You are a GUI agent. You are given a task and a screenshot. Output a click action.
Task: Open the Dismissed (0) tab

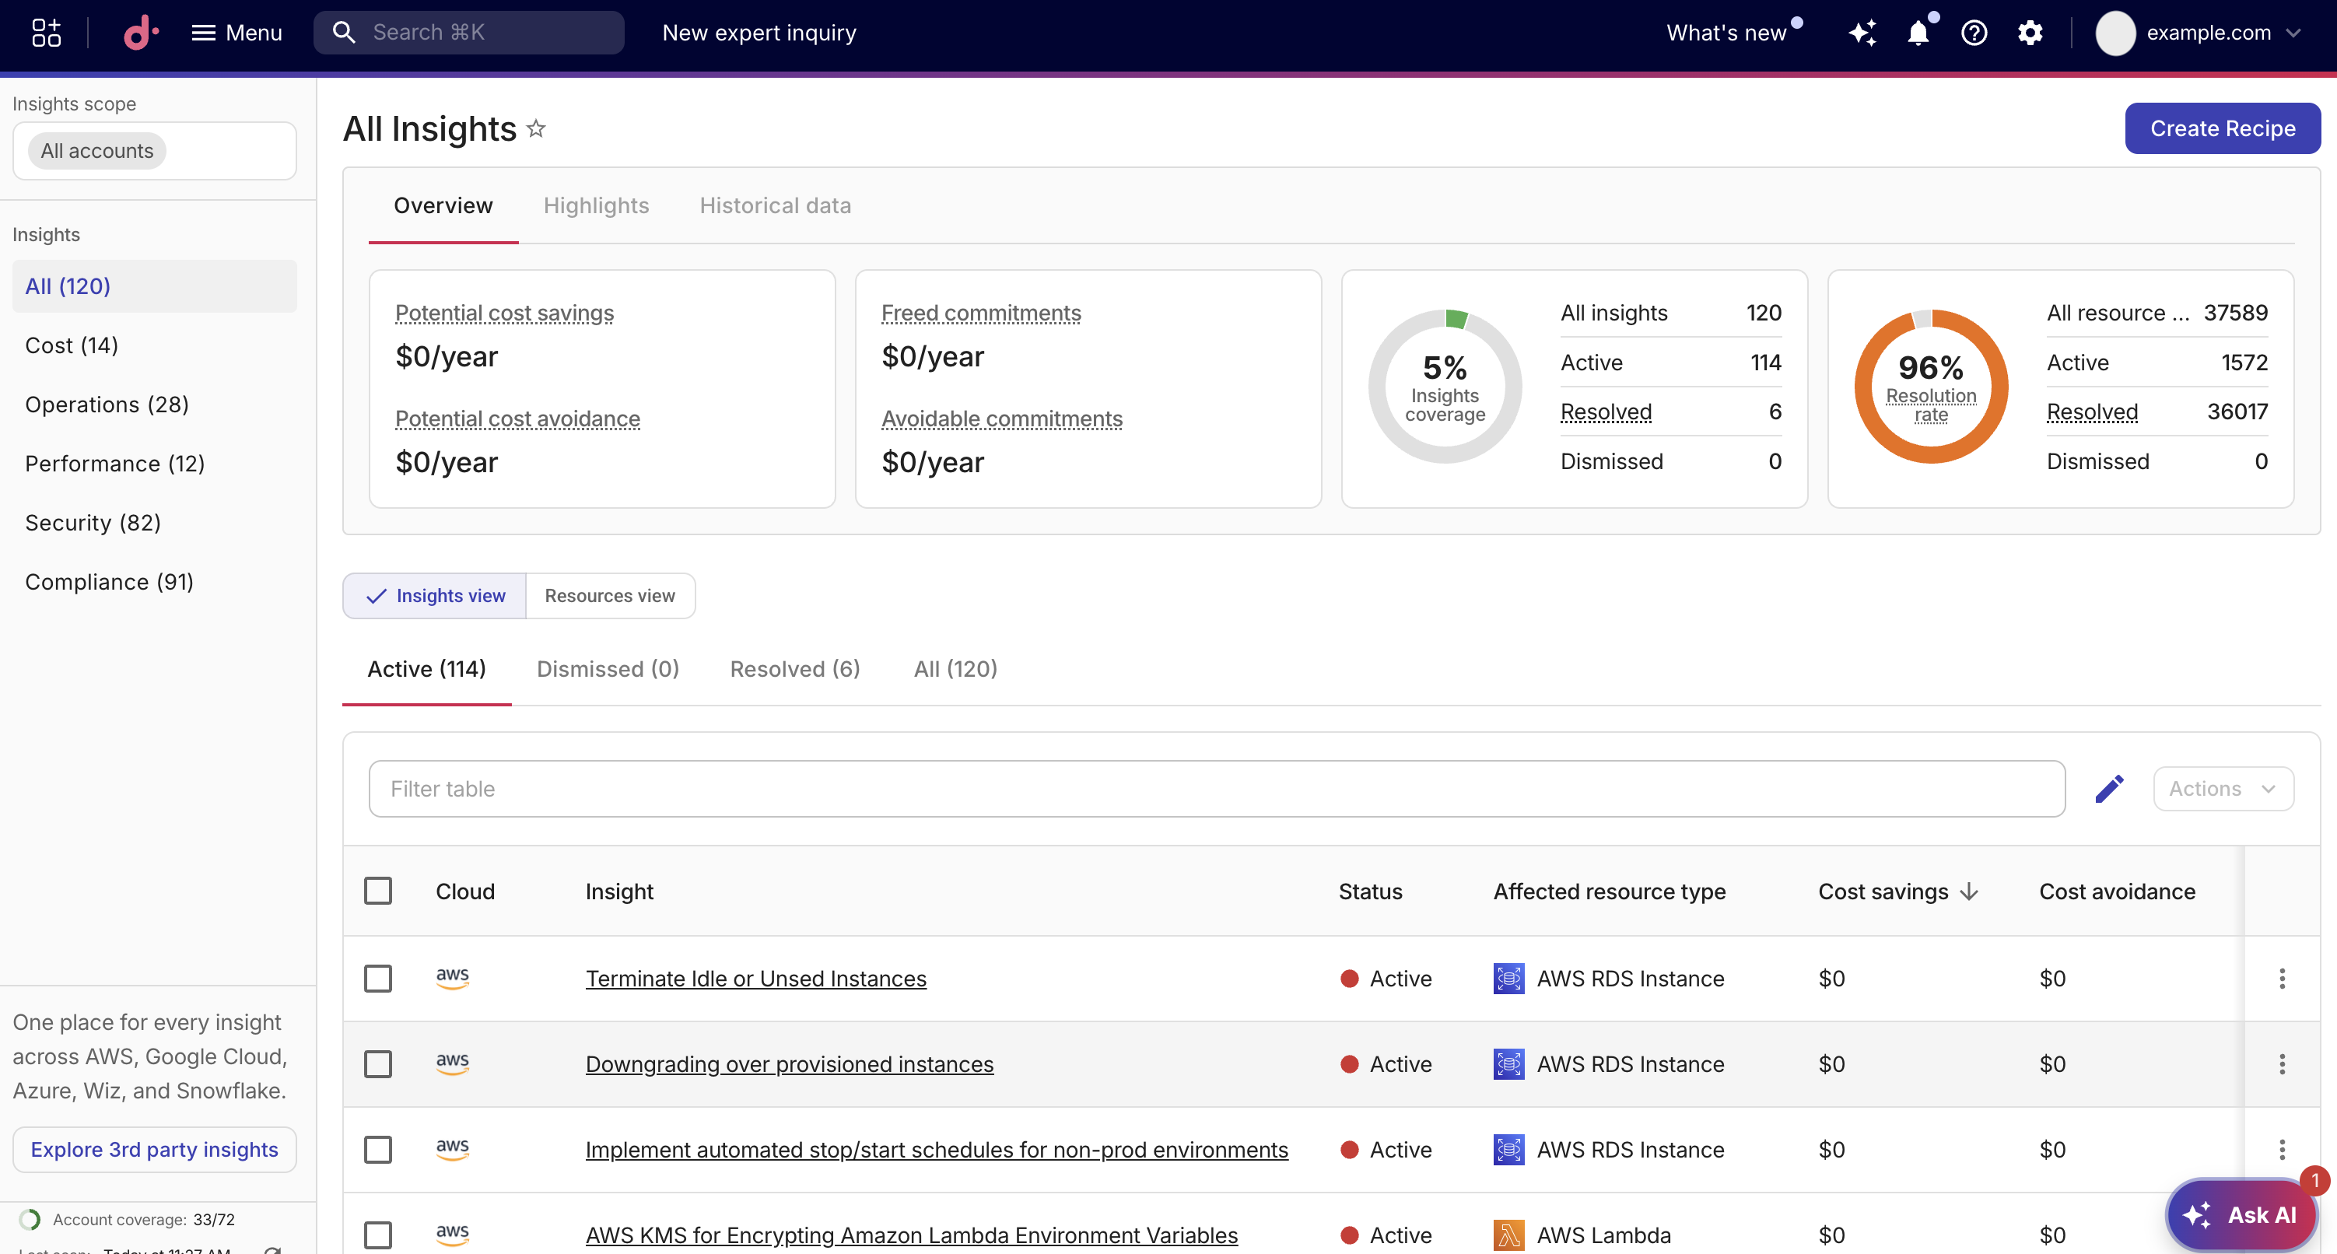[x=608, y=670]
